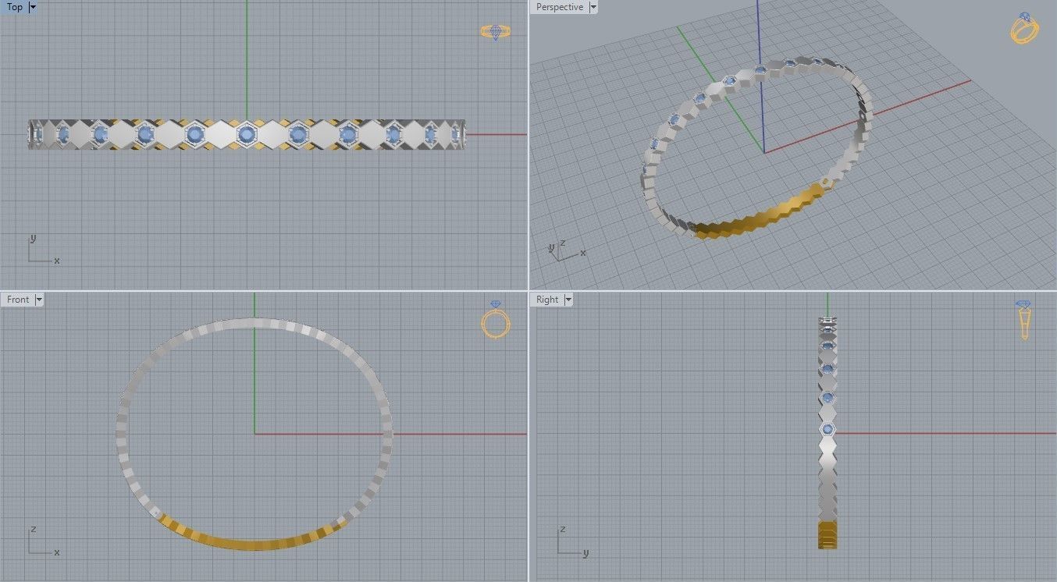The width and height of the screenshot is (1057, 582).
Task: Open the Top viewport dropdown arrow
Action: pos(32,7)
